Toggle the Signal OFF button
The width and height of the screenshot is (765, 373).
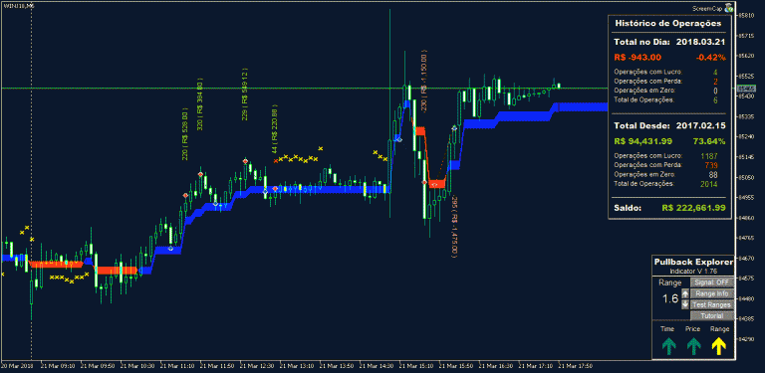(x=712, y=282)
